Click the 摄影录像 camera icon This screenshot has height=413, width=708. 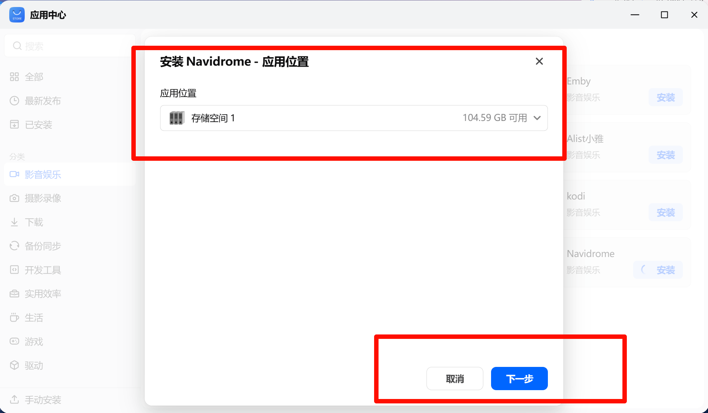coord(14,198)
